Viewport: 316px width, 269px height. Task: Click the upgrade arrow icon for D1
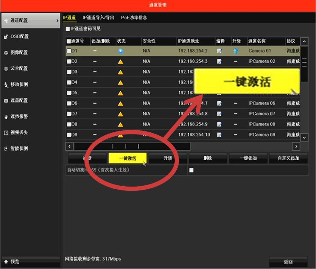pos(236,51)
